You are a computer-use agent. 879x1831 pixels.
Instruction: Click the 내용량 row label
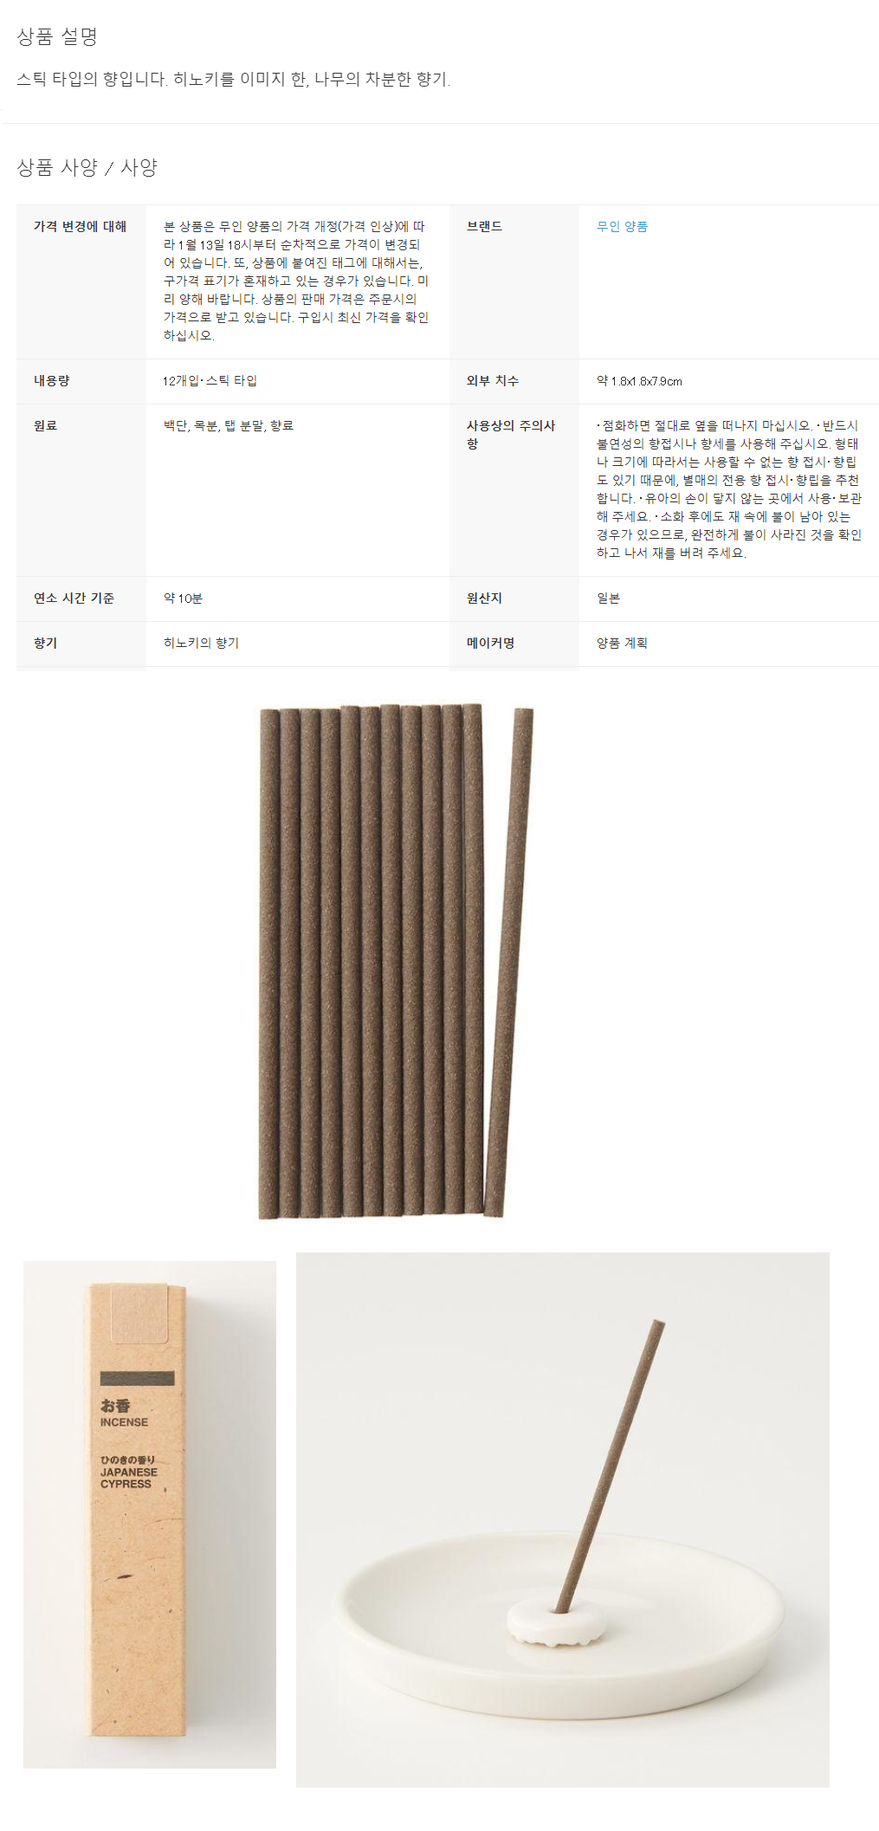(52, 380)
